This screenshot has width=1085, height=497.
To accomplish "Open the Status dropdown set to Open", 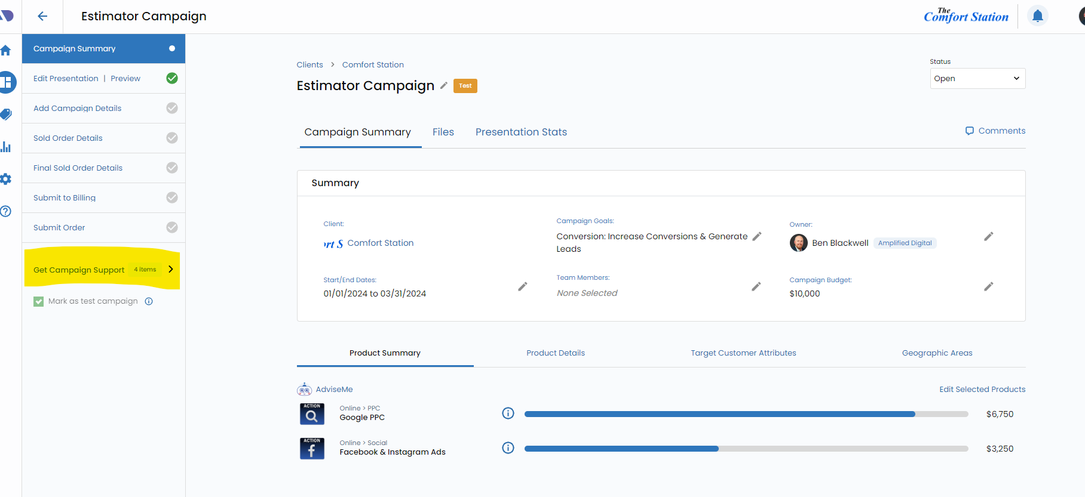I will [977, 79].
